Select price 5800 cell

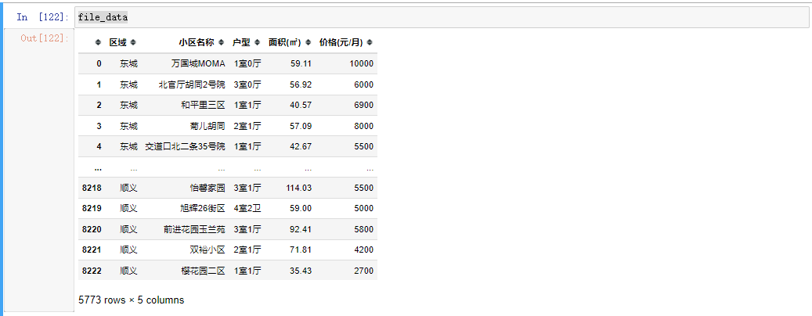(364, 229)
